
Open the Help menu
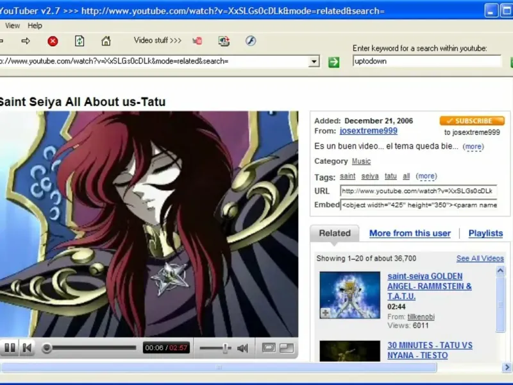35,26
